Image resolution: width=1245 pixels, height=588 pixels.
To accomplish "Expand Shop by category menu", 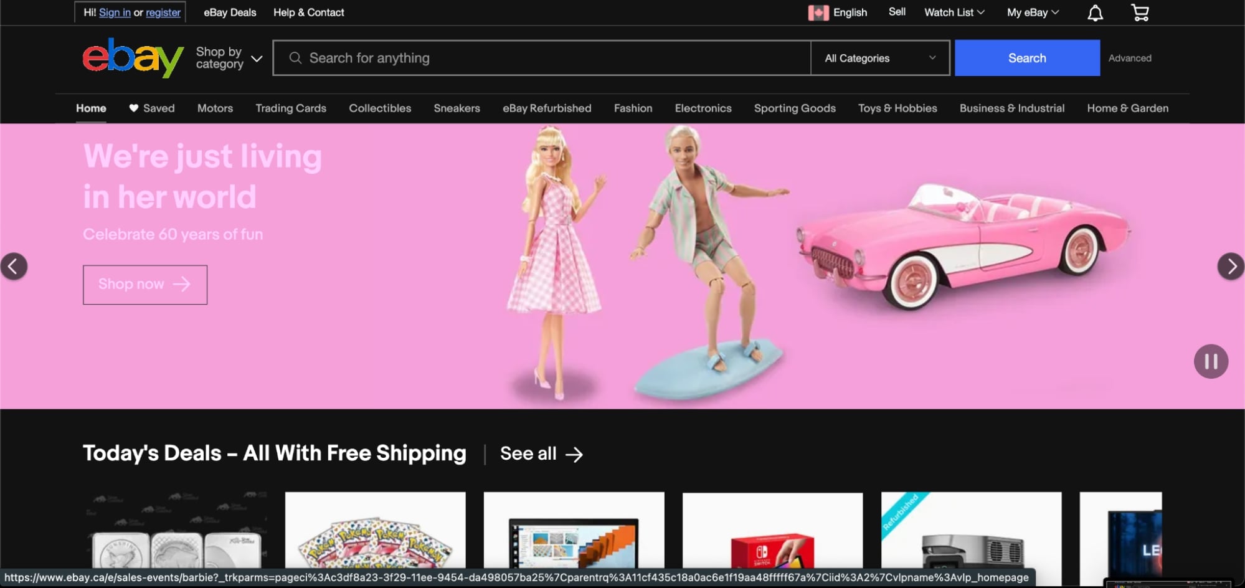I will 229,58.
